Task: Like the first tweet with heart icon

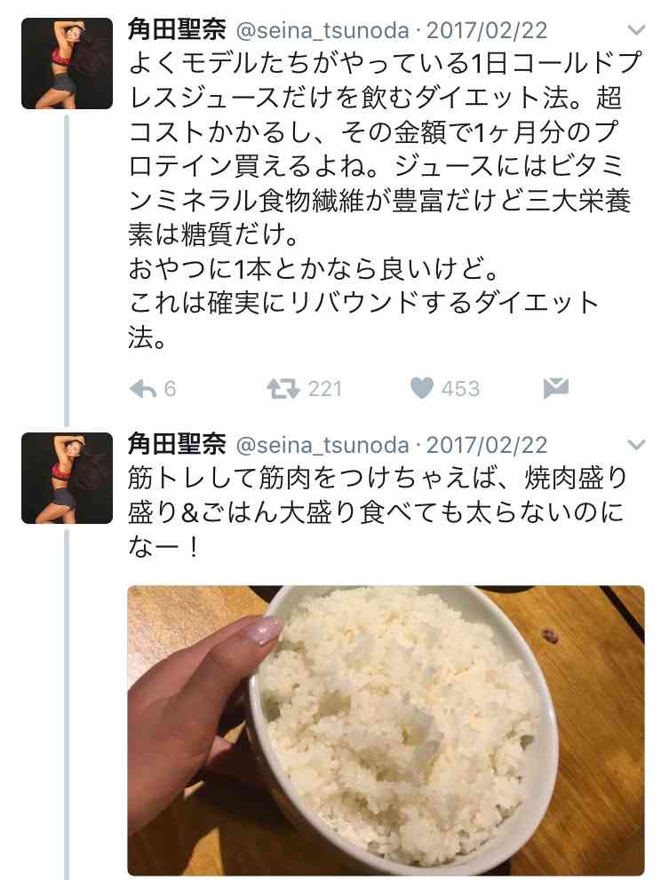Action: [422, 388]
